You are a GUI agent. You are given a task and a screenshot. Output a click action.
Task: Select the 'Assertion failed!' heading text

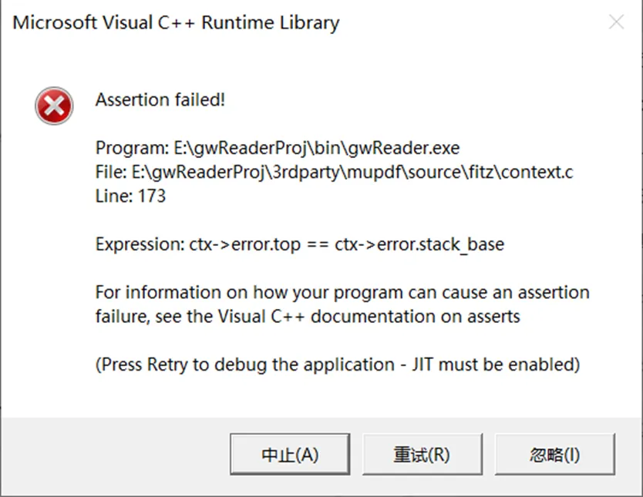[x=160, y=99]
